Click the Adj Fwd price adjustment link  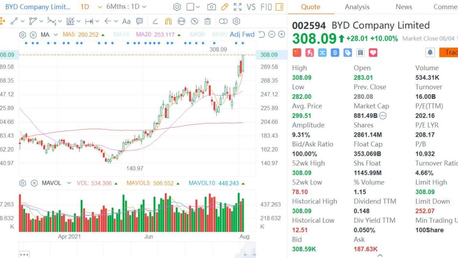(242, 35)
